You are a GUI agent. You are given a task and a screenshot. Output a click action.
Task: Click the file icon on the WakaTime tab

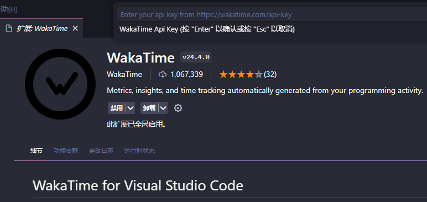9,28
